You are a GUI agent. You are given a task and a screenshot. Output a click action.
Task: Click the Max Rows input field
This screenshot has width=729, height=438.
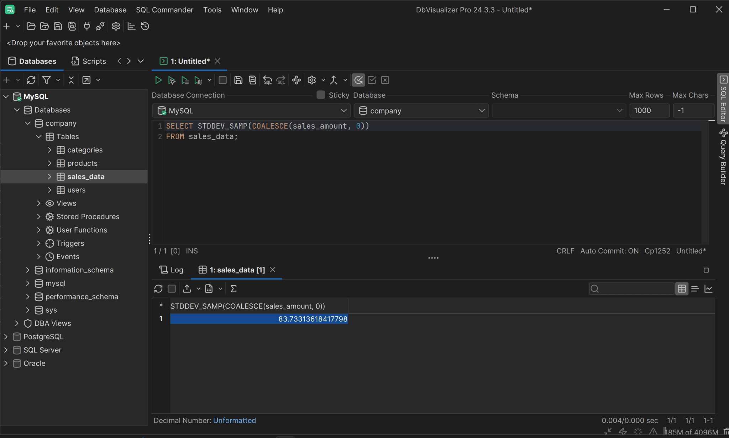(x=649, y=111)
